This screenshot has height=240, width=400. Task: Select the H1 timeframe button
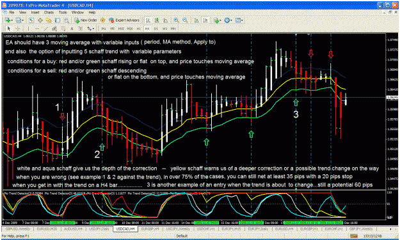pyautogui.click(x=138, y=29)
